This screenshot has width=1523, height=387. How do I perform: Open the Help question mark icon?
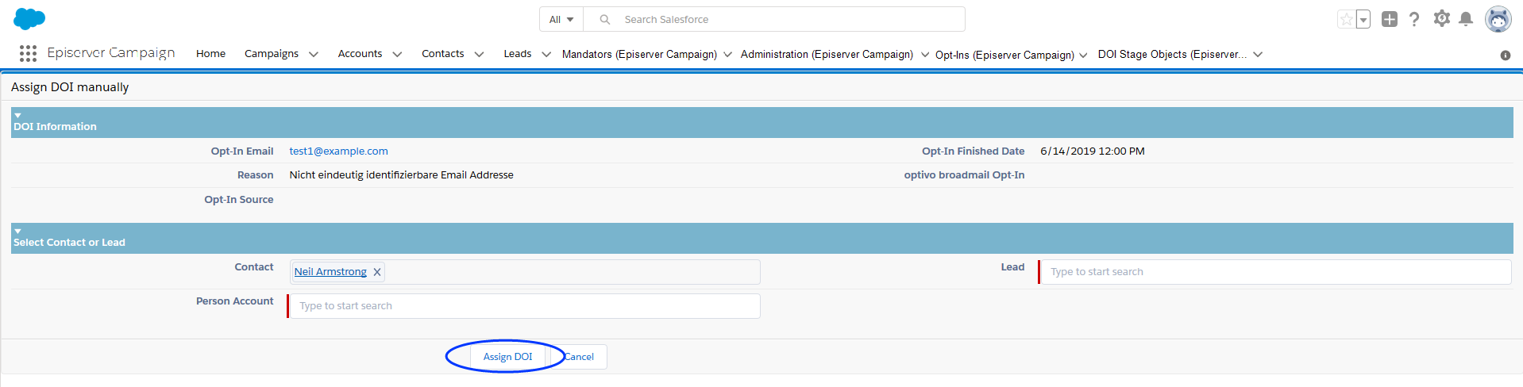point(1414,19)
